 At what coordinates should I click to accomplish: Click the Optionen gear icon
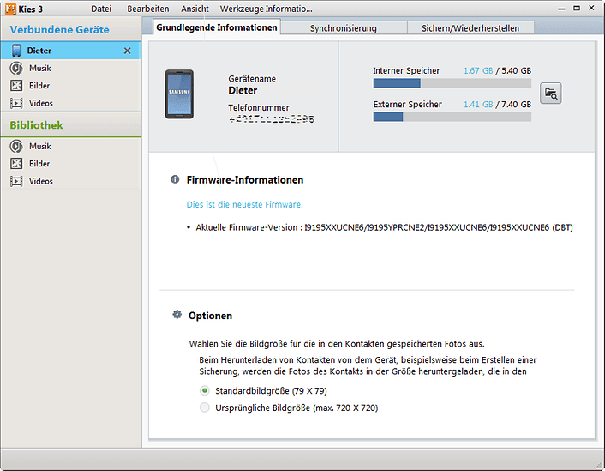tap(177, 315)
